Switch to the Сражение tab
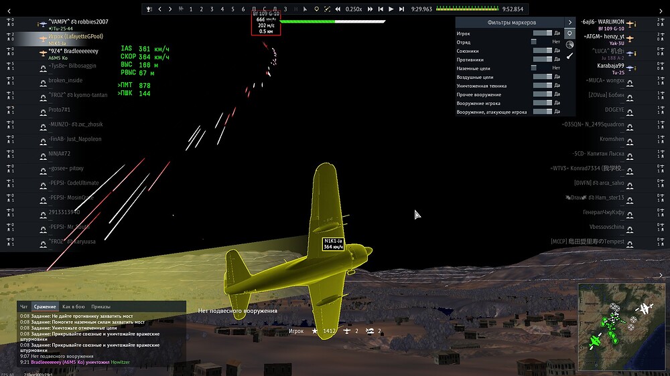The height and width of the screenshot is (376, 670). [45, 306]
